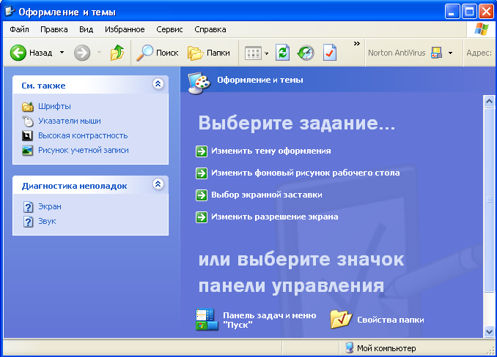Click the Свойства папки folder icon
The height and width of the screenshot is (357, 497).
[341, 319]
